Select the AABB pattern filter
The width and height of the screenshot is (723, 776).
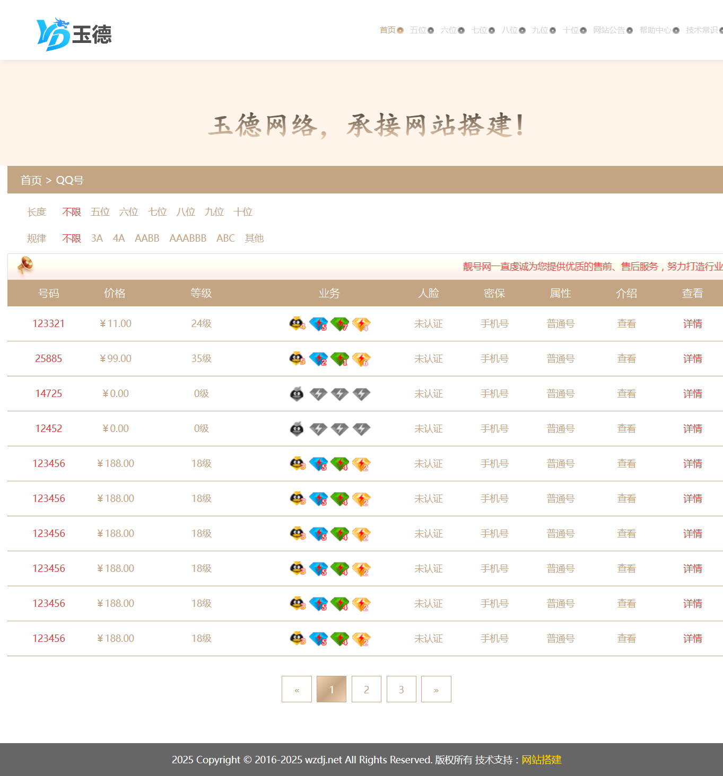[x=147, y=239]
